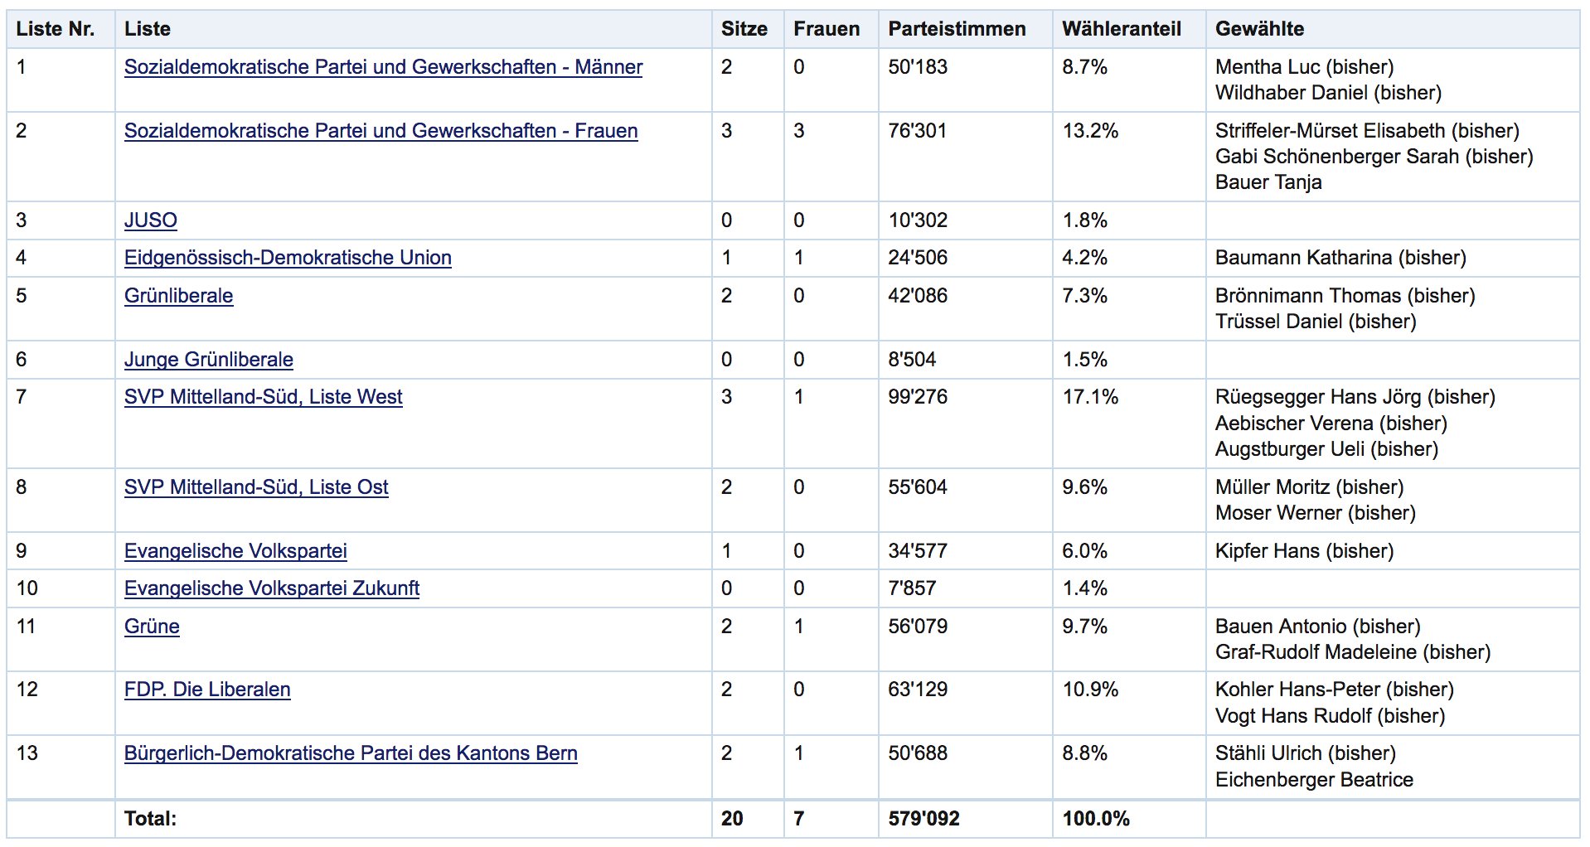Viewport: 1590px width, 847px height.
Task: Click the name Mentha Luc (bisher)
Action: (1305, 67)
